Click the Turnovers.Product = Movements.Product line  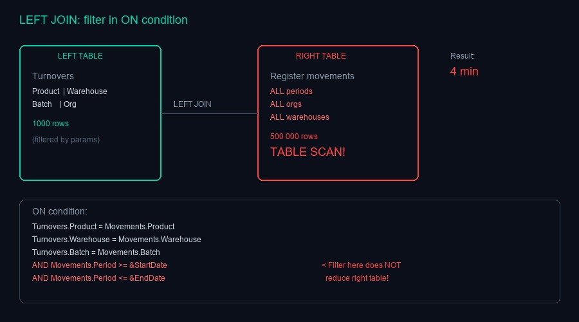point(104,227)
